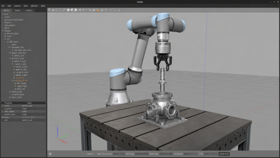Viewport: 280px width, 158px height.
Task: Click the Real Time Factor value field
Action: 118,154
